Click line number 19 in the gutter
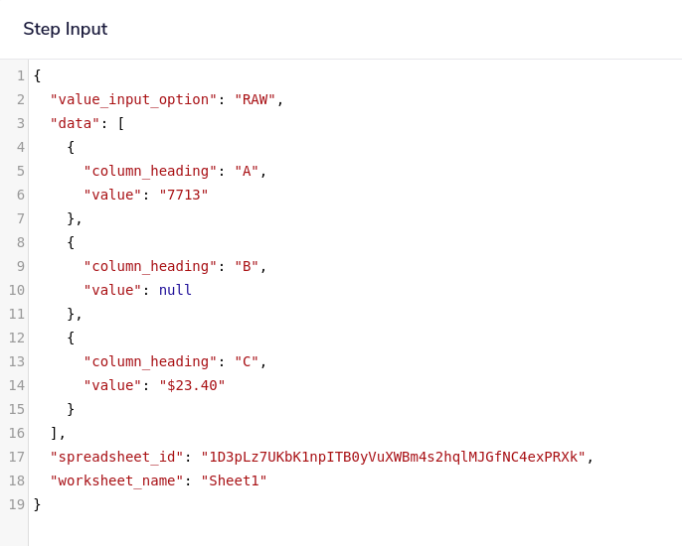 16,504
